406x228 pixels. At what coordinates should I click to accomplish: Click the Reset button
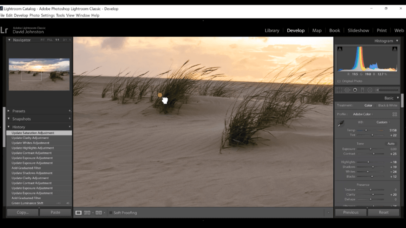(383, 212)
